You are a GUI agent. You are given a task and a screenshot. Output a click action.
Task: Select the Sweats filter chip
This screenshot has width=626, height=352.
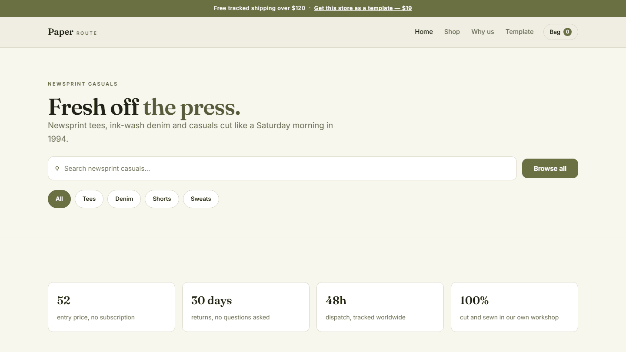click(201, 199)
